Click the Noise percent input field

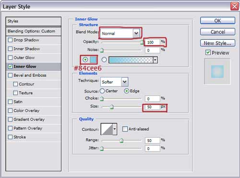[x=153, y=50]
